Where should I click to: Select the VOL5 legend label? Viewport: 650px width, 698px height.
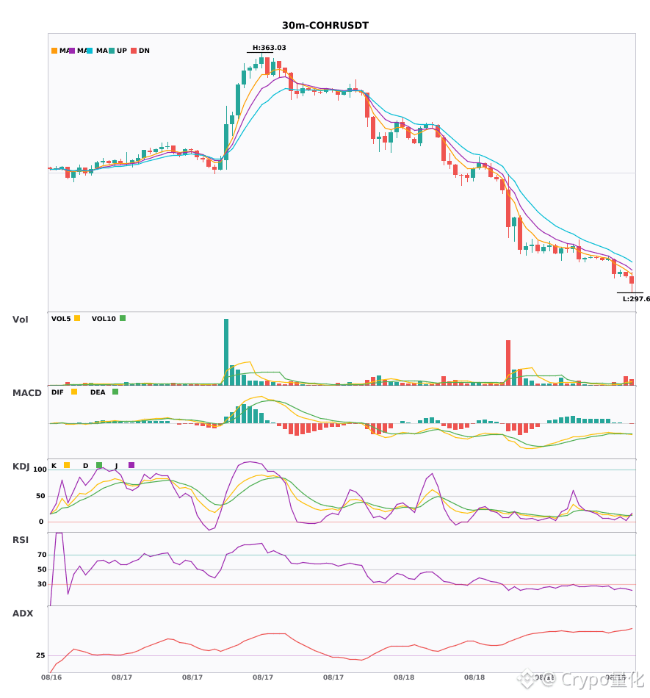click(61, 319)
